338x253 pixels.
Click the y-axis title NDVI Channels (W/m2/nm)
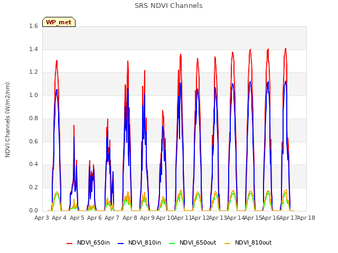pos(7,120)
